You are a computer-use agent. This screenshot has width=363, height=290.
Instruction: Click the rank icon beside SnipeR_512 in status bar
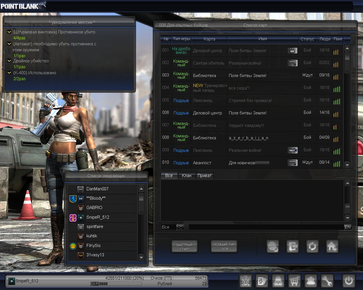(12, 281)
